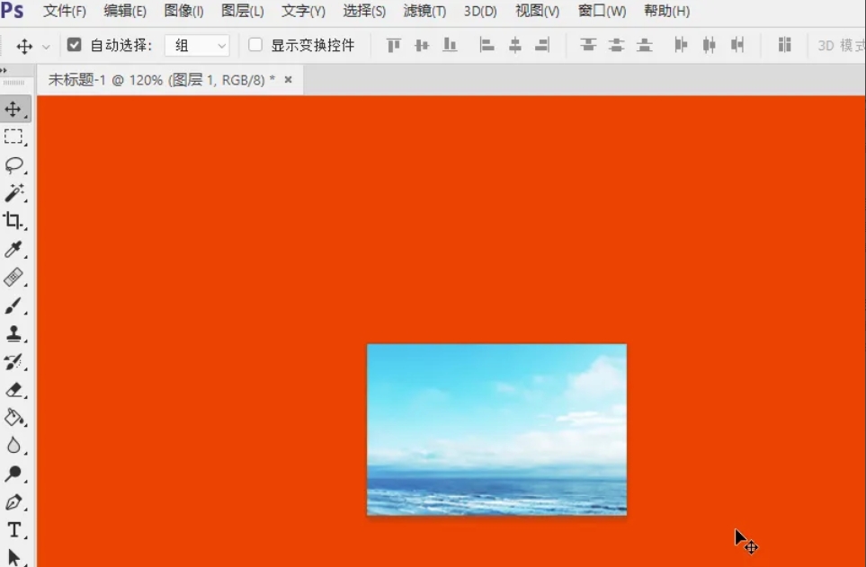Choose the Pen tool
Image resolution: width=866 pixels, height=567 pixels.
[x=13, y=501]
